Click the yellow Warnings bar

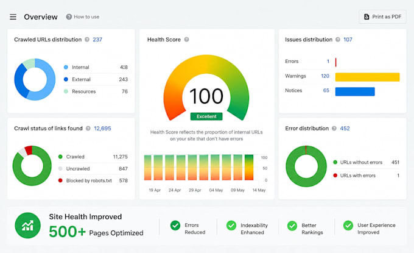pyautogui.click(x=367, y=77)
